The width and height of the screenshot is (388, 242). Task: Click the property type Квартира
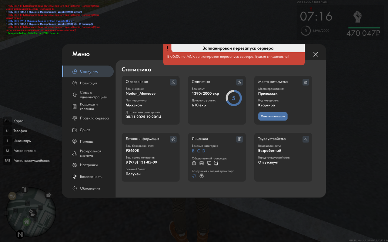(267, 105)
